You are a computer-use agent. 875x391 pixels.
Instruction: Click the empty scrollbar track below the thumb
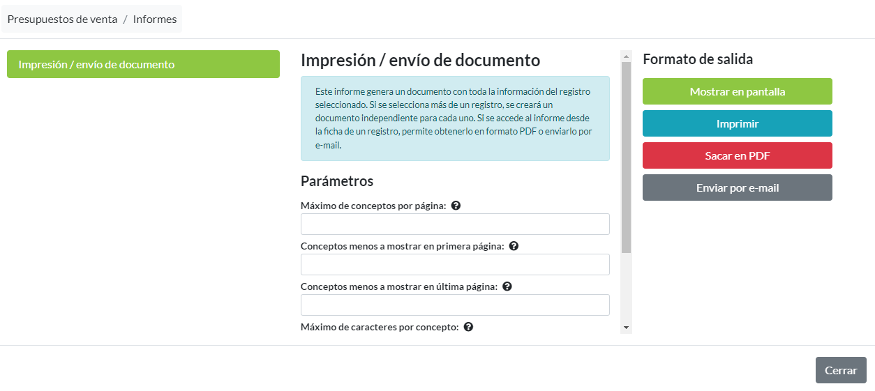point(626,289)
